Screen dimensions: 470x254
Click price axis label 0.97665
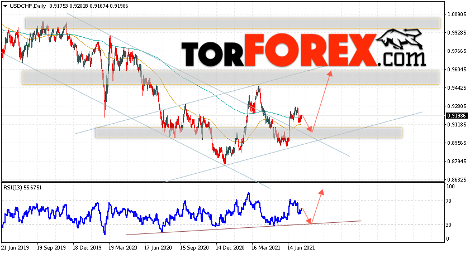[x=457, y=51]
